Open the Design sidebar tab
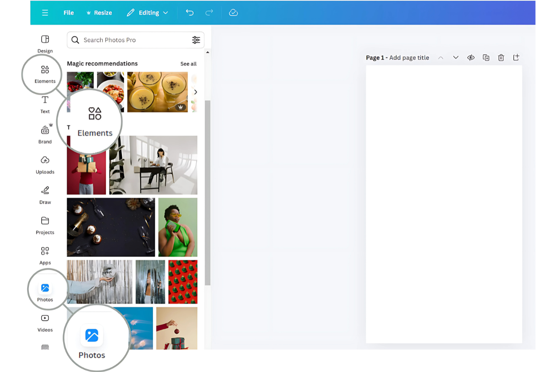This screenshot has width=557, height=372. pos(45,44)
